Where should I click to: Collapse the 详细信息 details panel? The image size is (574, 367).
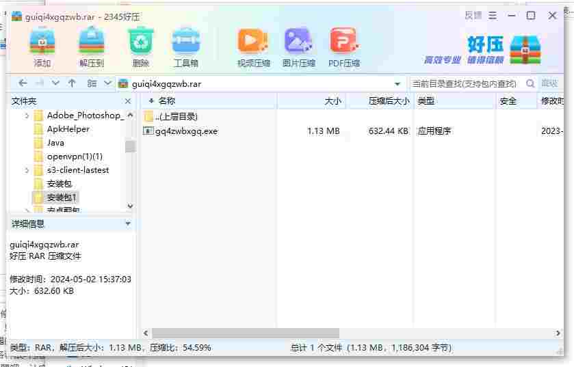[128, 223]
